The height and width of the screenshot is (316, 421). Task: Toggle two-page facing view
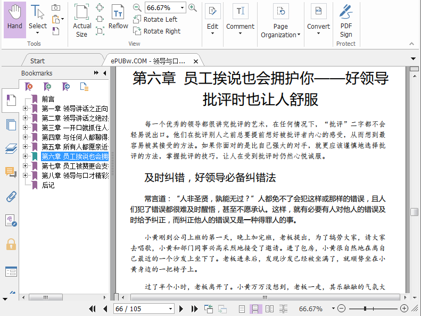(270, 309)
